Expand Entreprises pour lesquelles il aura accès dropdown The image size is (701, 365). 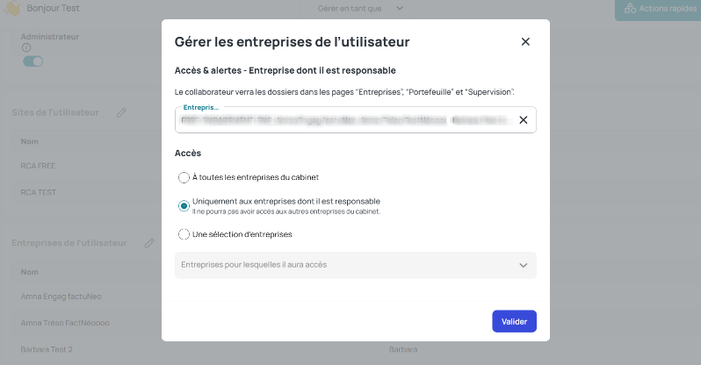click(x=356, y=265)
